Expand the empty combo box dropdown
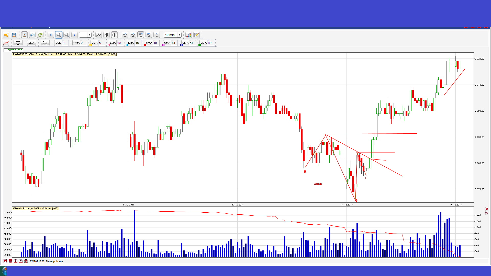Screen dimensions: 491x276 click(89, 35)
